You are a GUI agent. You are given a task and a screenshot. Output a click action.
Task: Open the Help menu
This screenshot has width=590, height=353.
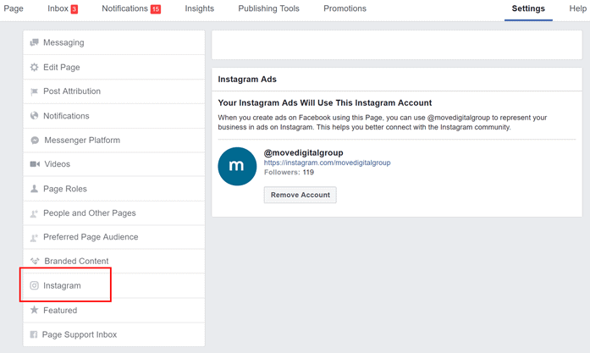click(x=577, y=8)
